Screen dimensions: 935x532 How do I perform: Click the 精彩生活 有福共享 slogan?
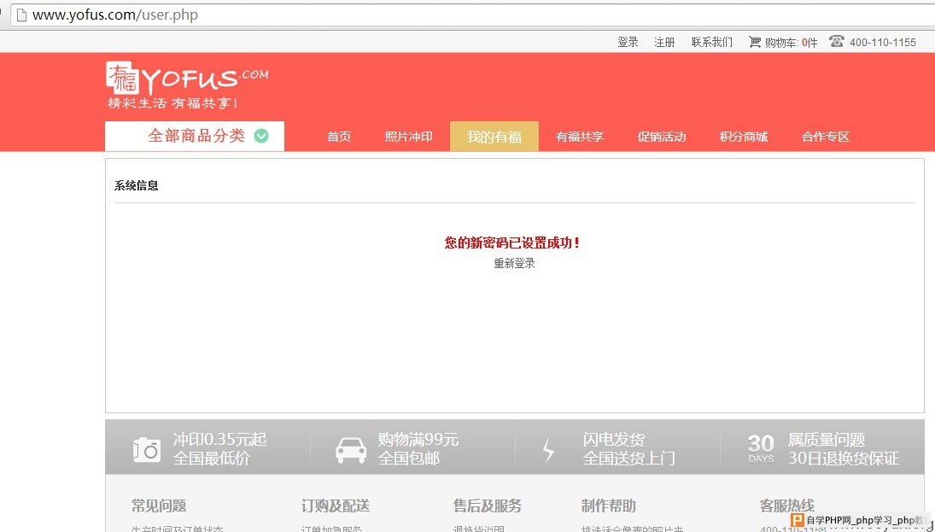[172, 103]
